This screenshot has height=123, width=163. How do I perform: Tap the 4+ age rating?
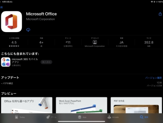41,42
